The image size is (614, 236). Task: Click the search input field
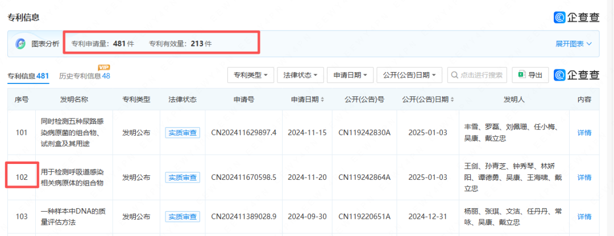480,75
